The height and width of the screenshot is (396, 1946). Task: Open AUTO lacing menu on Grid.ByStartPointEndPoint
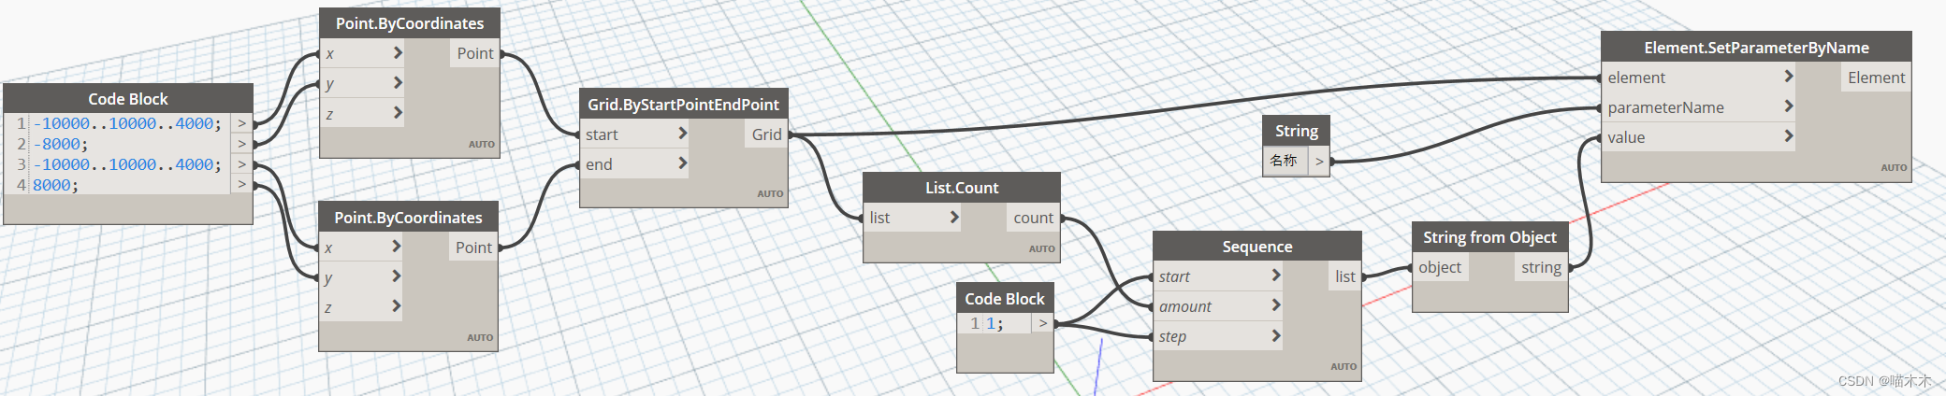pos(770,194)
